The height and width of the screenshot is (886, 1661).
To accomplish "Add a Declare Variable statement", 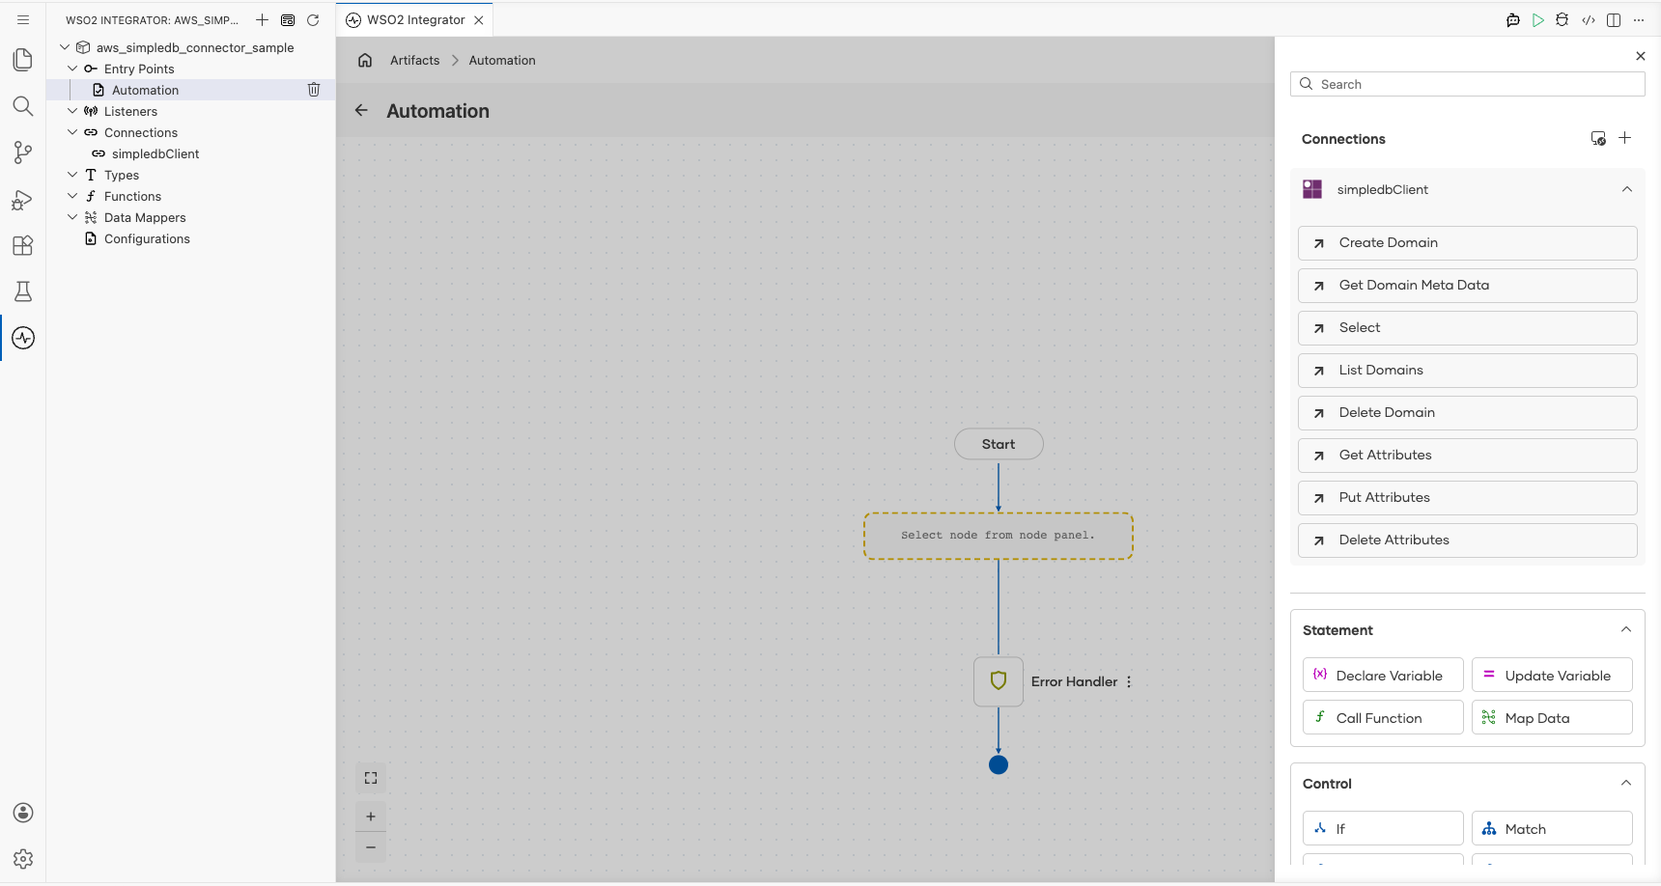I will (1383, 676).
